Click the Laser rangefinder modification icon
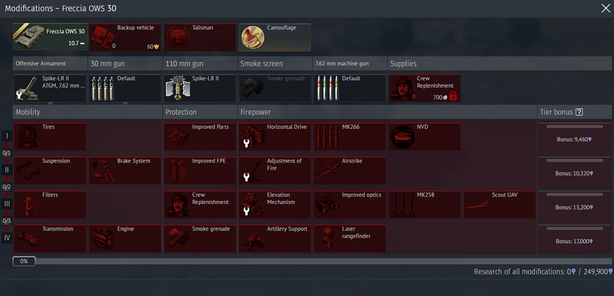 (327, 239)
